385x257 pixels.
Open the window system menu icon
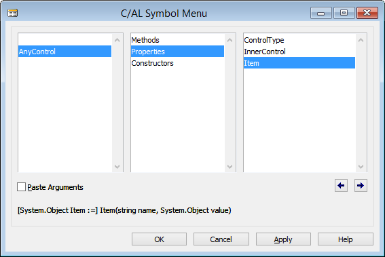point(12,13)
